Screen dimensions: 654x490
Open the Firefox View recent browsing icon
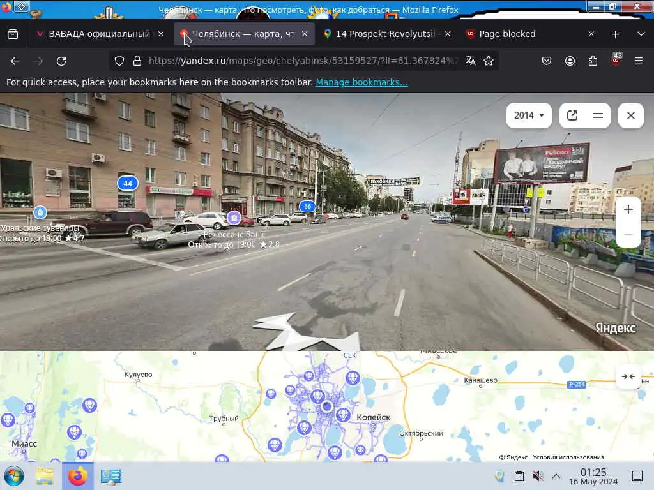pos(13,34)
